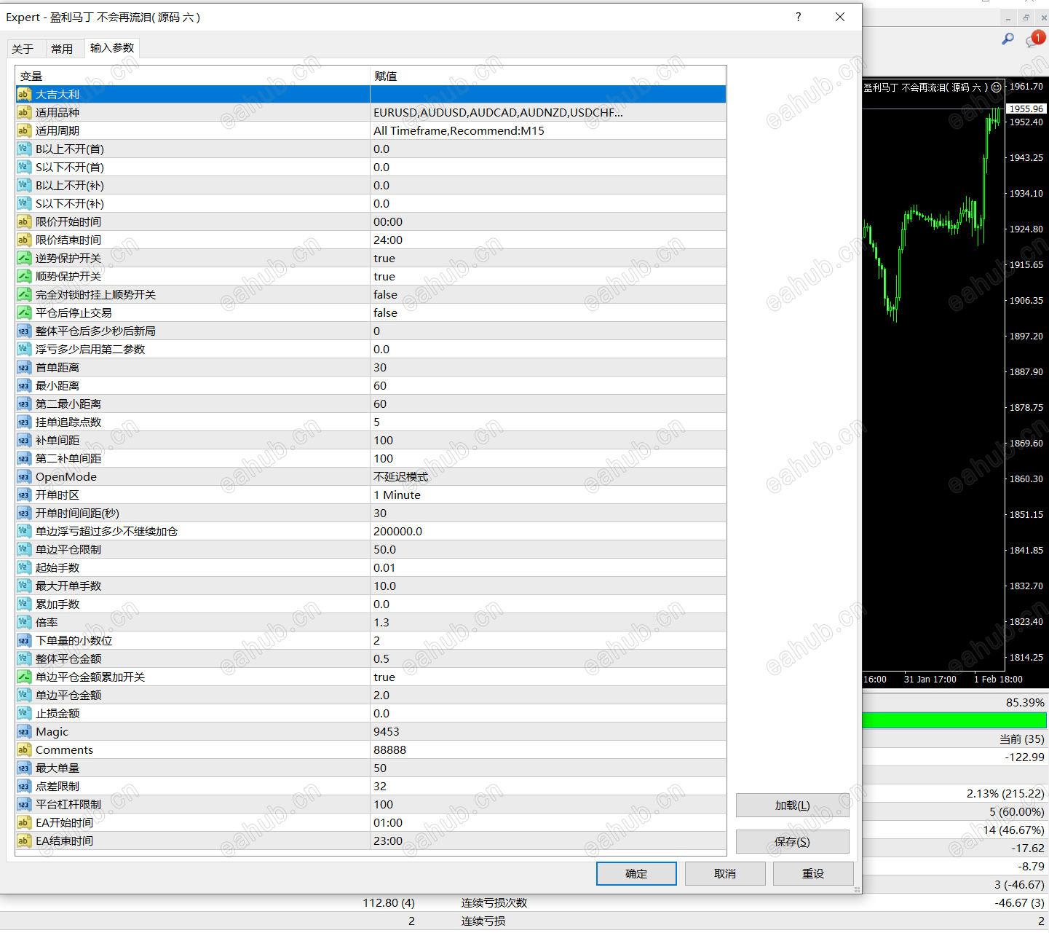
Task: Cancel with the 取消 button
Action: [725, 873]
